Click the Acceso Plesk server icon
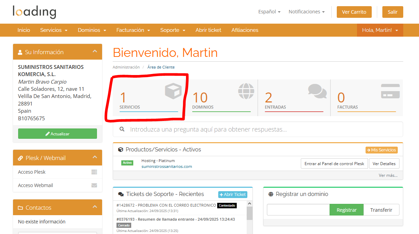The width and height of the screenshot is (419, 234). click(x=94, y=172)
